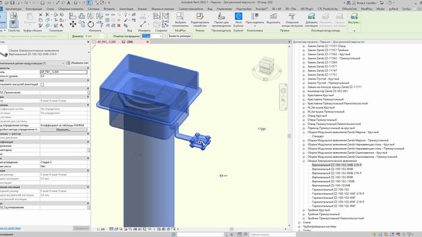Launch Revit Explorer blue icon
The image size is (422, 237).
239,16
